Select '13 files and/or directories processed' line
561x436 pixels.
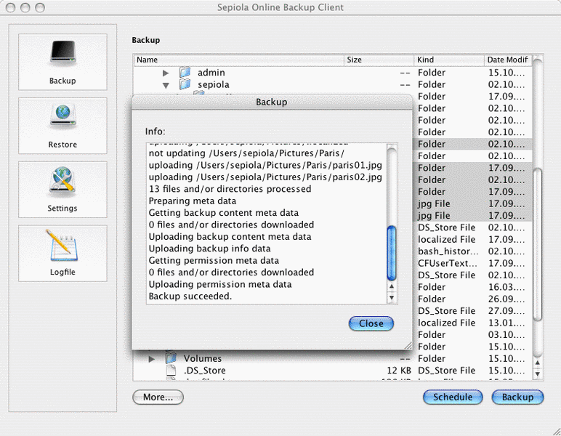(230, 189)
